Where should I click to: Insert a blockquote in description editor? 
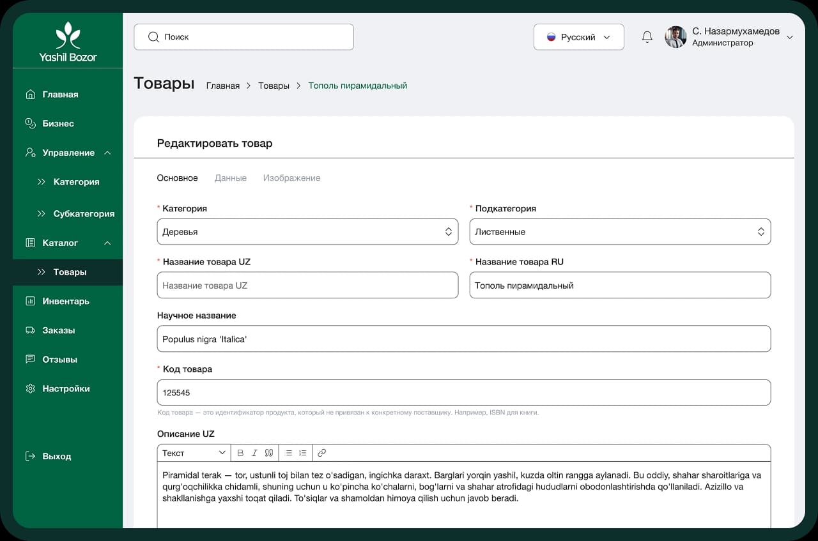[x=269, y=453]
